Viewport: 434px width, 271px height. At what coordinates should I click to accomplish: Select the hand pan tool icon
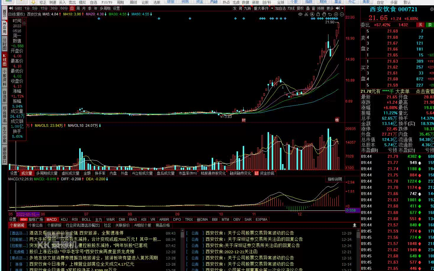click(x=324, y=14)
